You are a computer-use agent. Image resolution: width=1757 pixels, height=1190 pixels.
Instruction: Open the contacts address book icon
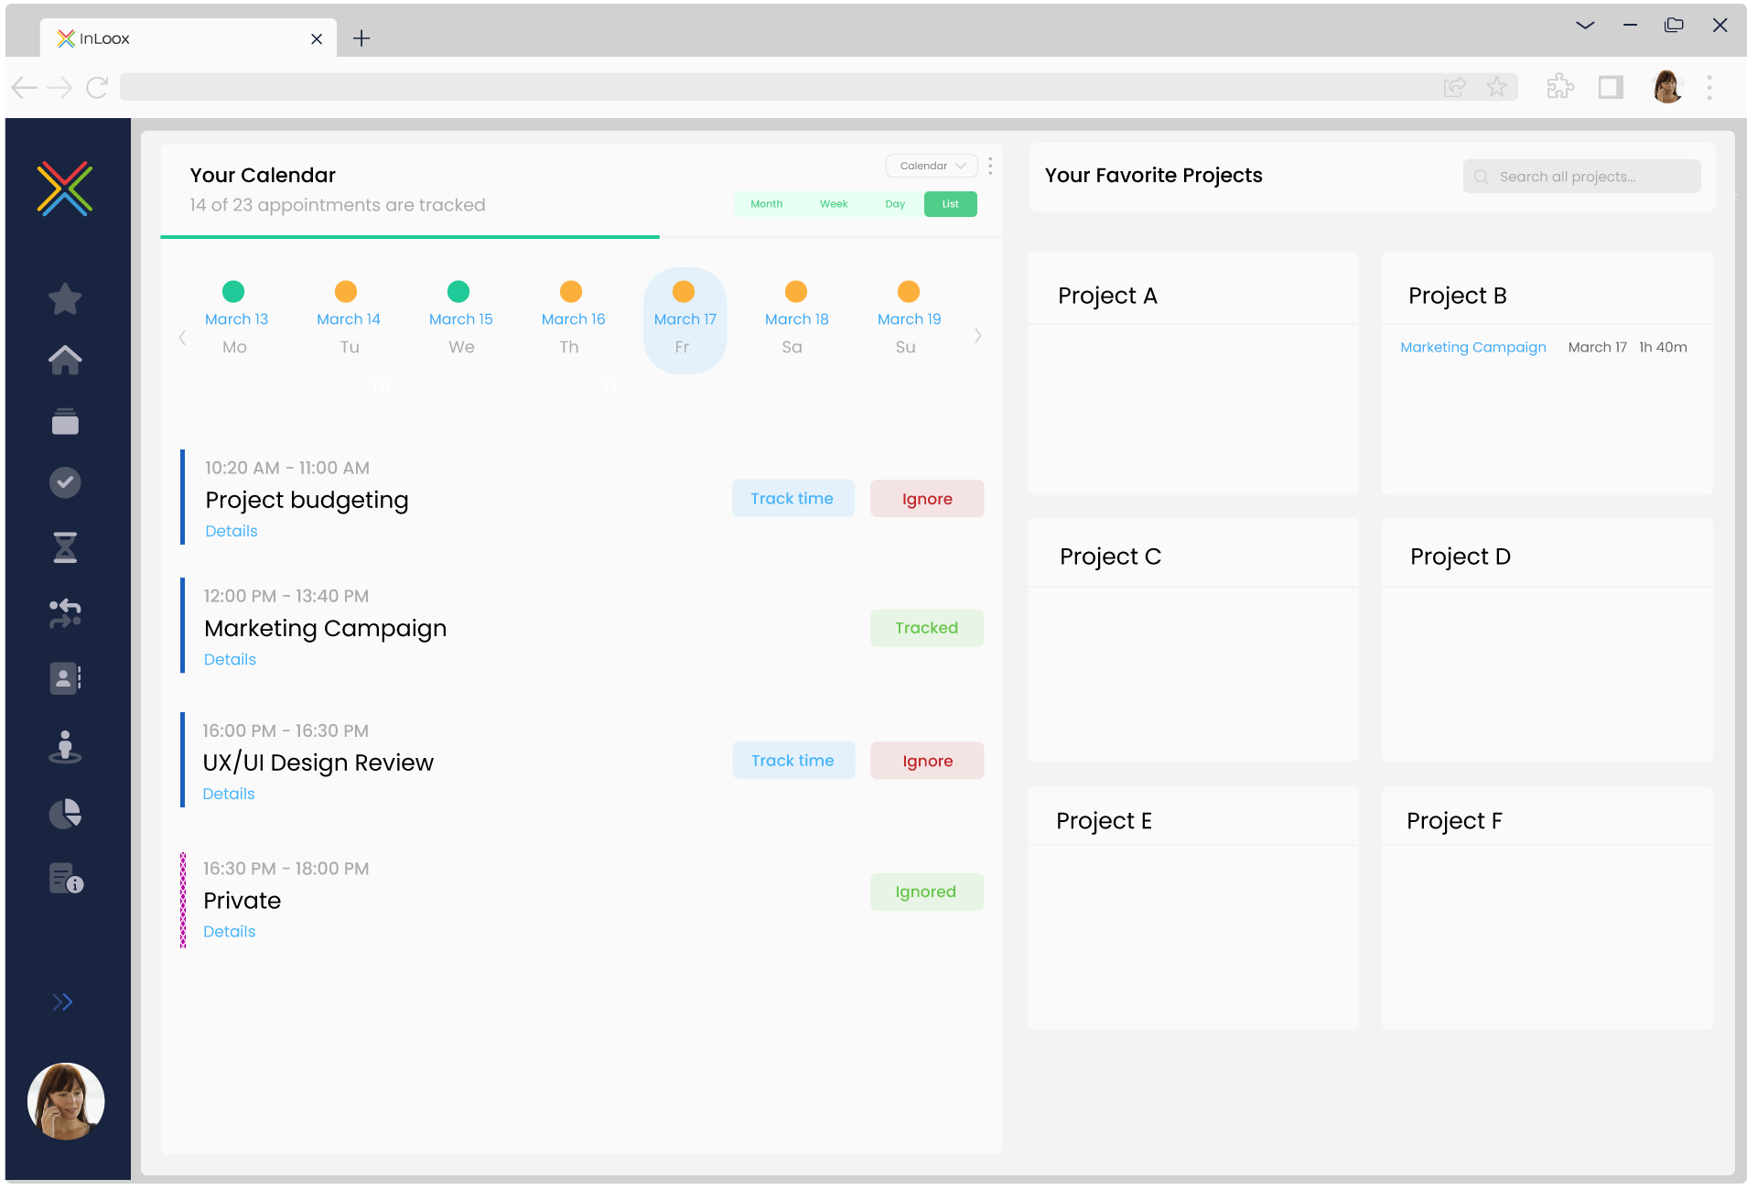[65, 678]
